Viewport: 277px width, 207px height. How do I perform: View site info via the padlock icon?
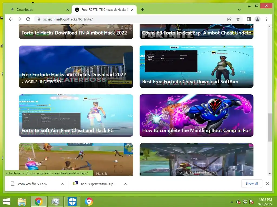[39, 19]
